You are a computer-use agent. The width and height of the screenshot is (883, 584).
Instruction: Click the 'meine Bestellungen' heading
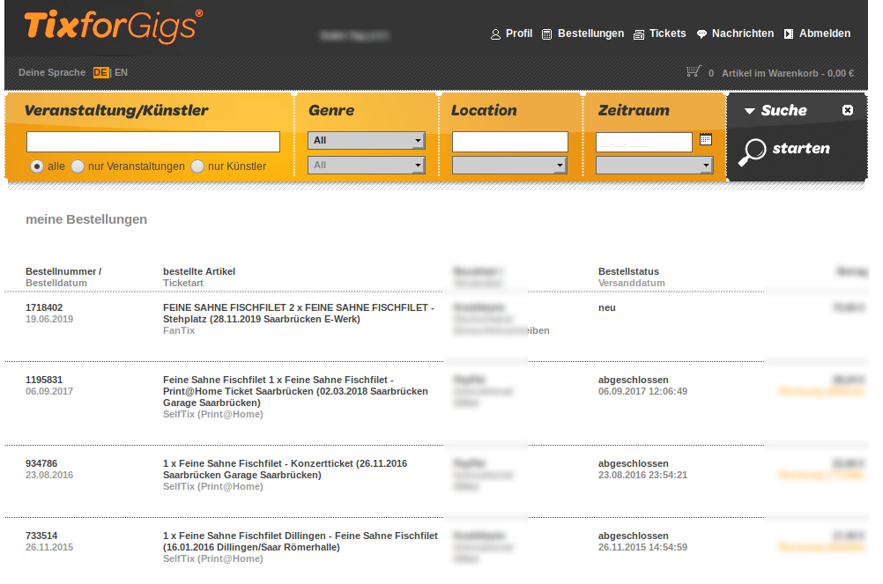[x=86, y=219]
